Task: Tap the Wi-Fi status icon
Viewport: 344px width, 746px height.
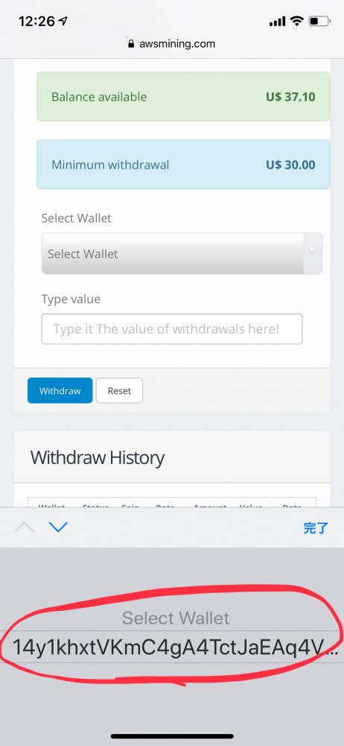Action: point(297,21)
